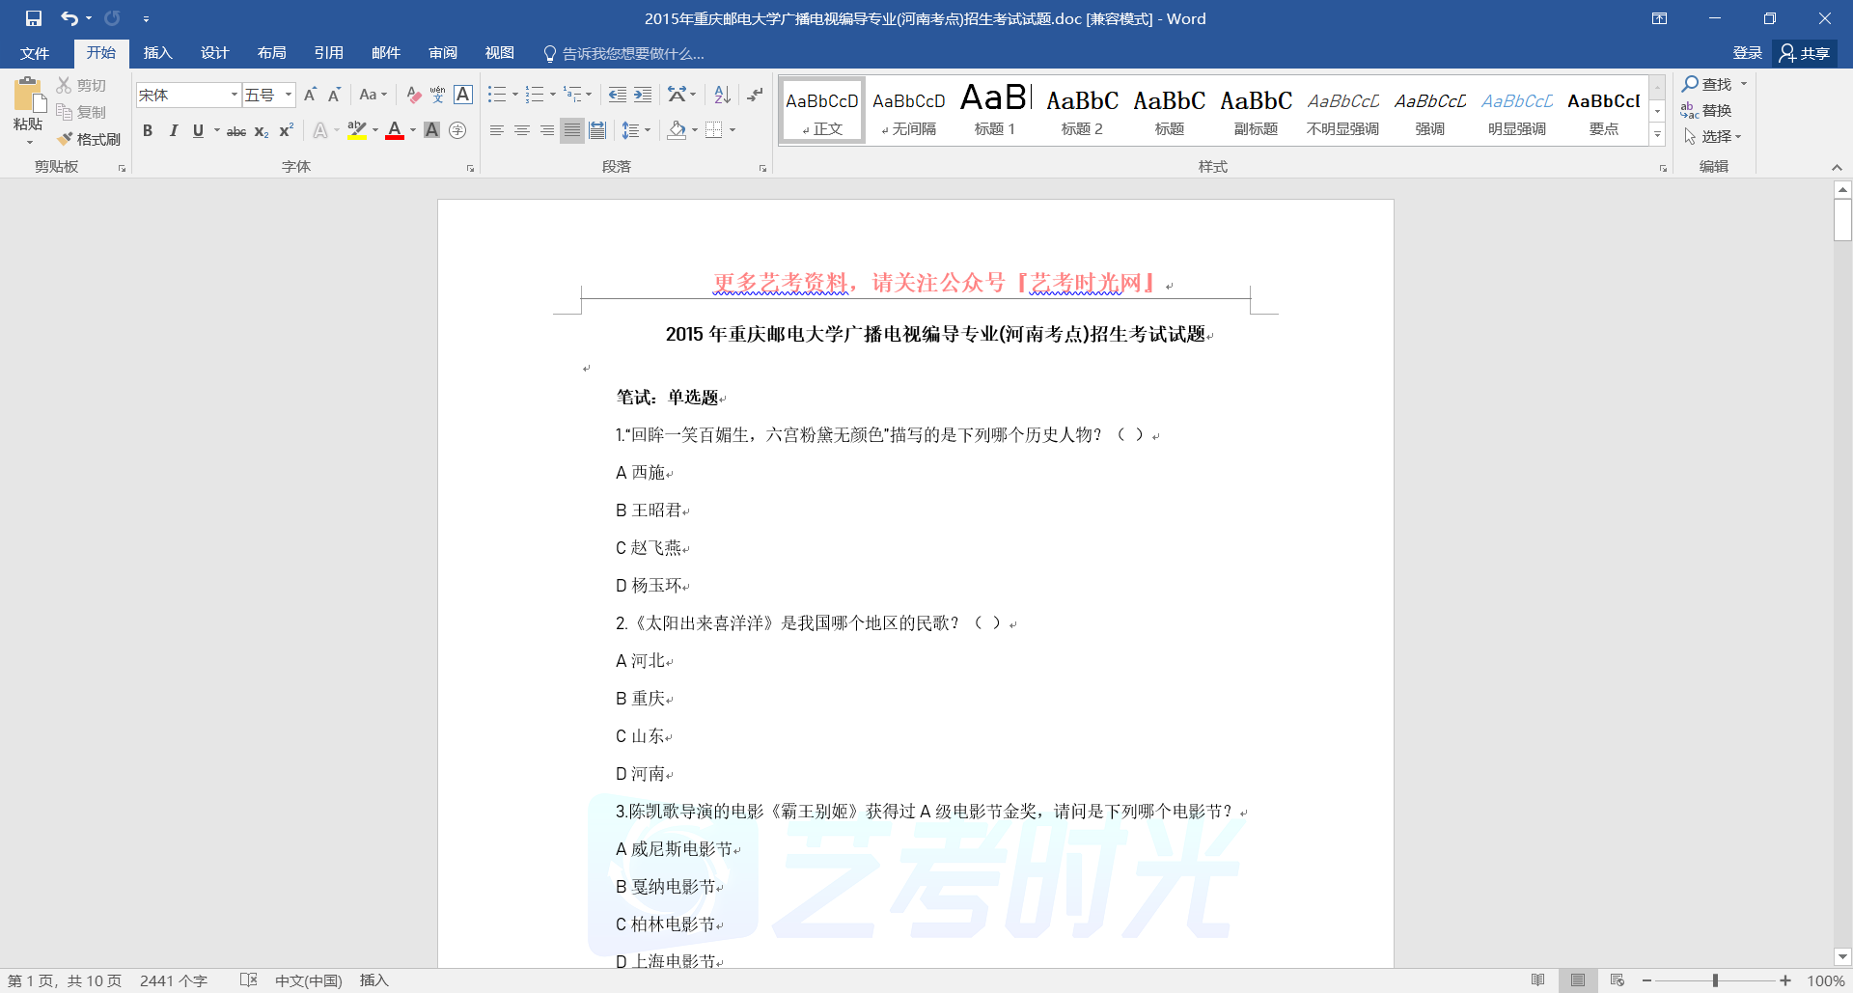Toggle Italic formatting

[173, 130]
